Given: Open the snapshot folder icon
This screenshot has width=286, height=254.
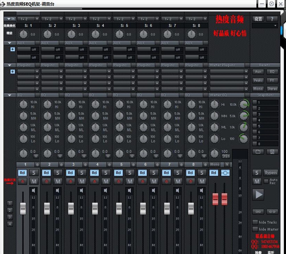Looking at the screenshot, I should coord(259,151).
